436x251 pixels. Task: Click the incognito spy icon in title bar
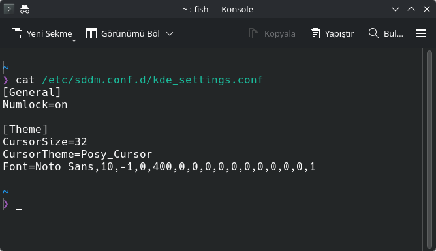25,9
